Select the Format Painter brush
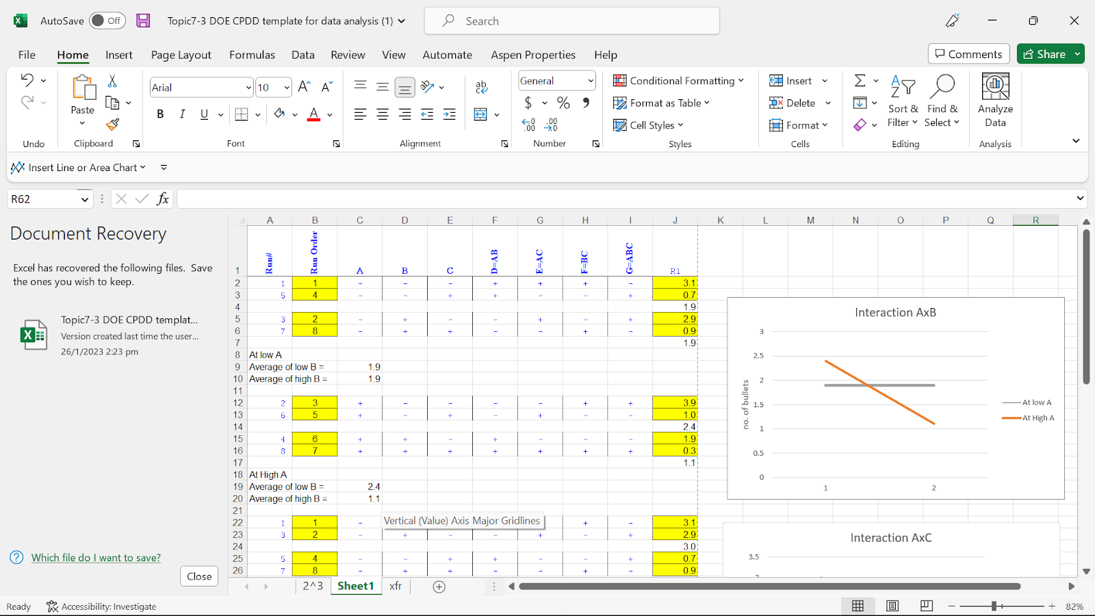The height and width of the screenshot is (616, 1095). pos(113,124)
